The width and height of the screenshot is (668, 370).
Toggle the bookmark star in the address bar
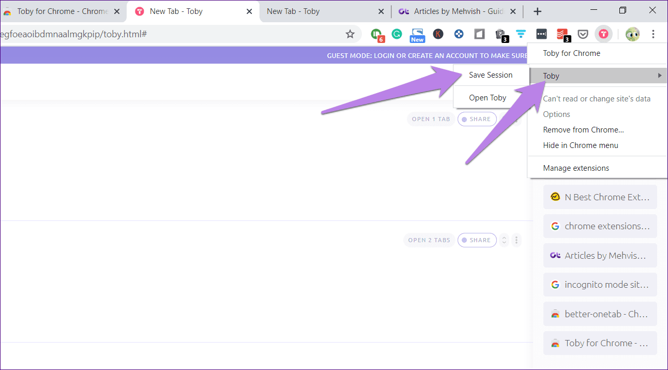click(350, 34)
